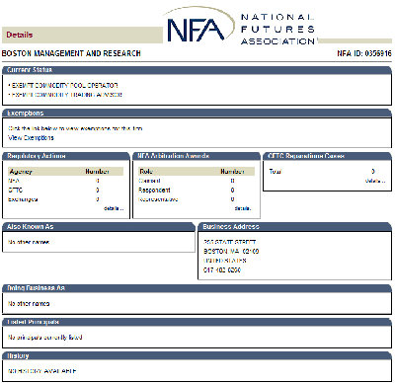This screenshot has height=383, width=395.
Task: Click the Respondent row in Arbitration Awards
Action: tap(197, 190)
